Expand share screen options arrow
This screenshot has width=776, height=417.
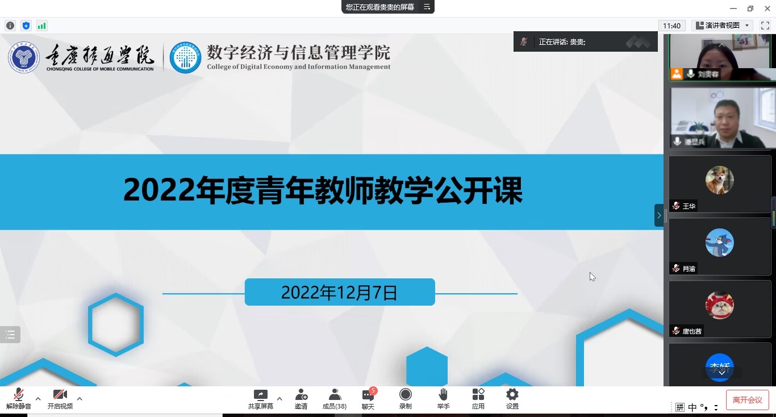pos(279,399)
